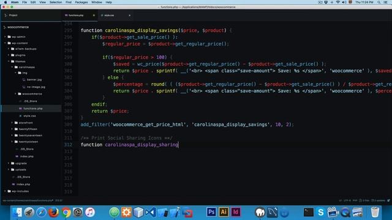392x220 pixels.
Task: Open the File menu
Action: click(x=24, y=2)
